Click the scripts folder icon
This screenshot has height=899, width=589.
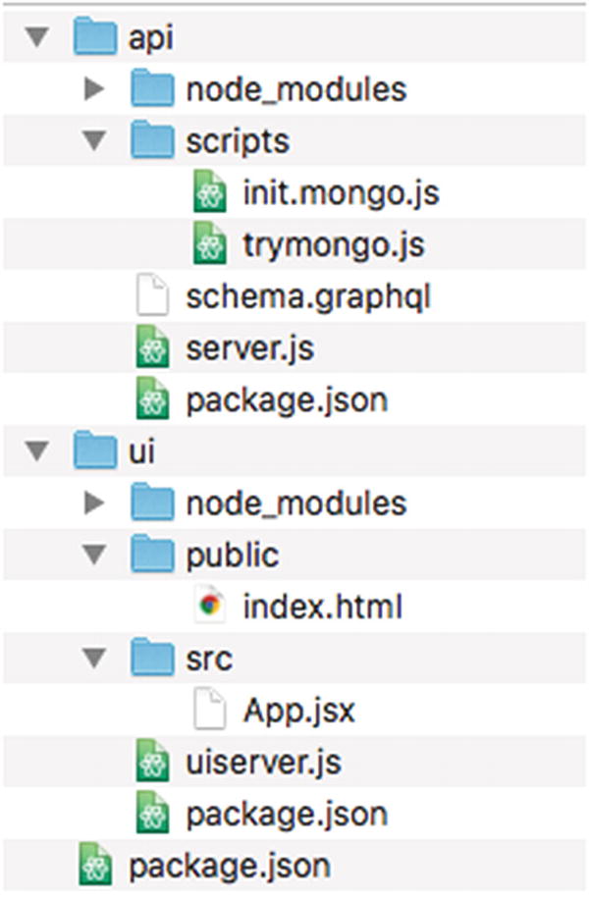[x=152, y=141]
